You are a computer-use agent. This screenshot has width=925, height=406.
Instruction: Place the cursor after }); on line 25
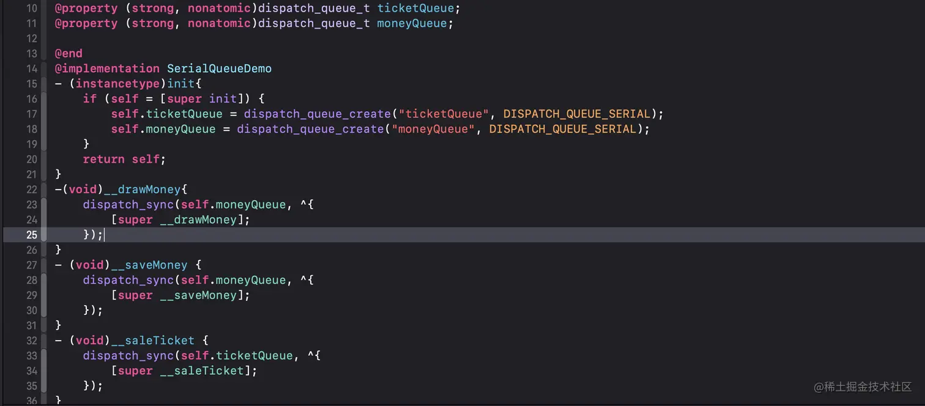tap(105, 235)
